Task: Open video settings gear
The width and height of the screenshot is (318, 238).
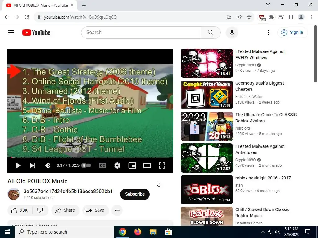Action: [117, 165]
